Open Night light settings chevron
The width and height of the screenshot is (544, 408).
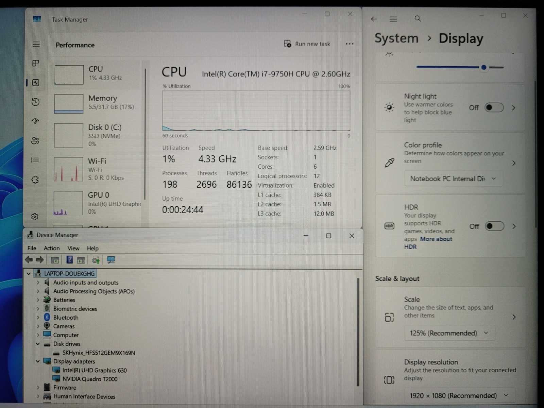(514, 108)
